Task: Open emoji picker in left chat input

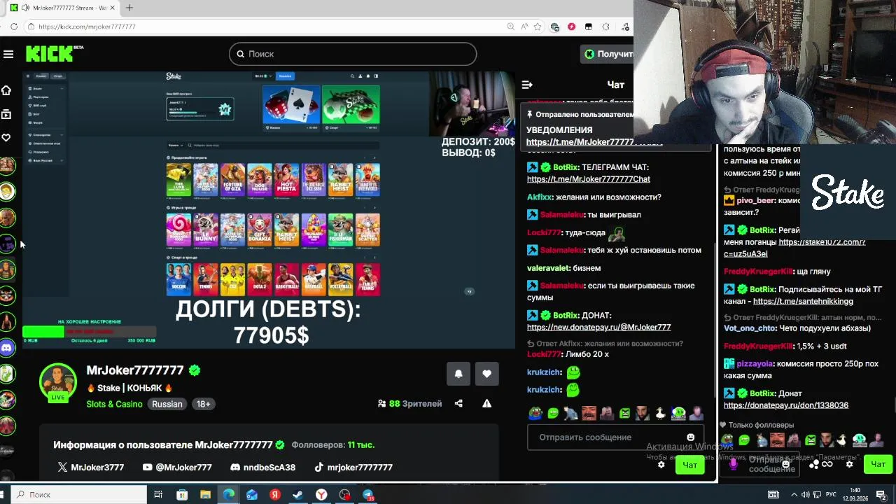Action: point(691,437)
